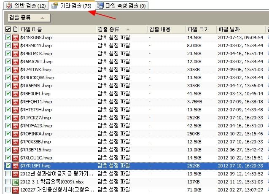Image resolution: width=269 pixels, height=194 pixels.
Task: Click the 41.5KB file size cell
Action: tap(194, 94)
